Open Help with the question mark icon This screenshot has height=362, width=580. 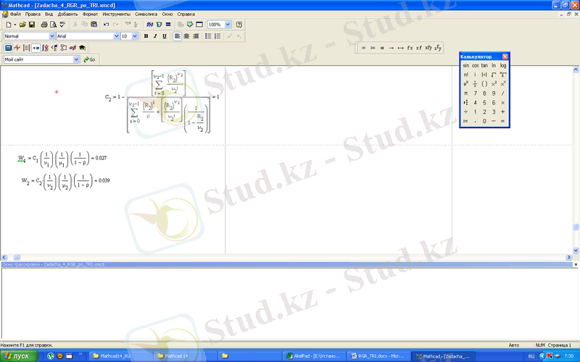[x=239, y=25]
